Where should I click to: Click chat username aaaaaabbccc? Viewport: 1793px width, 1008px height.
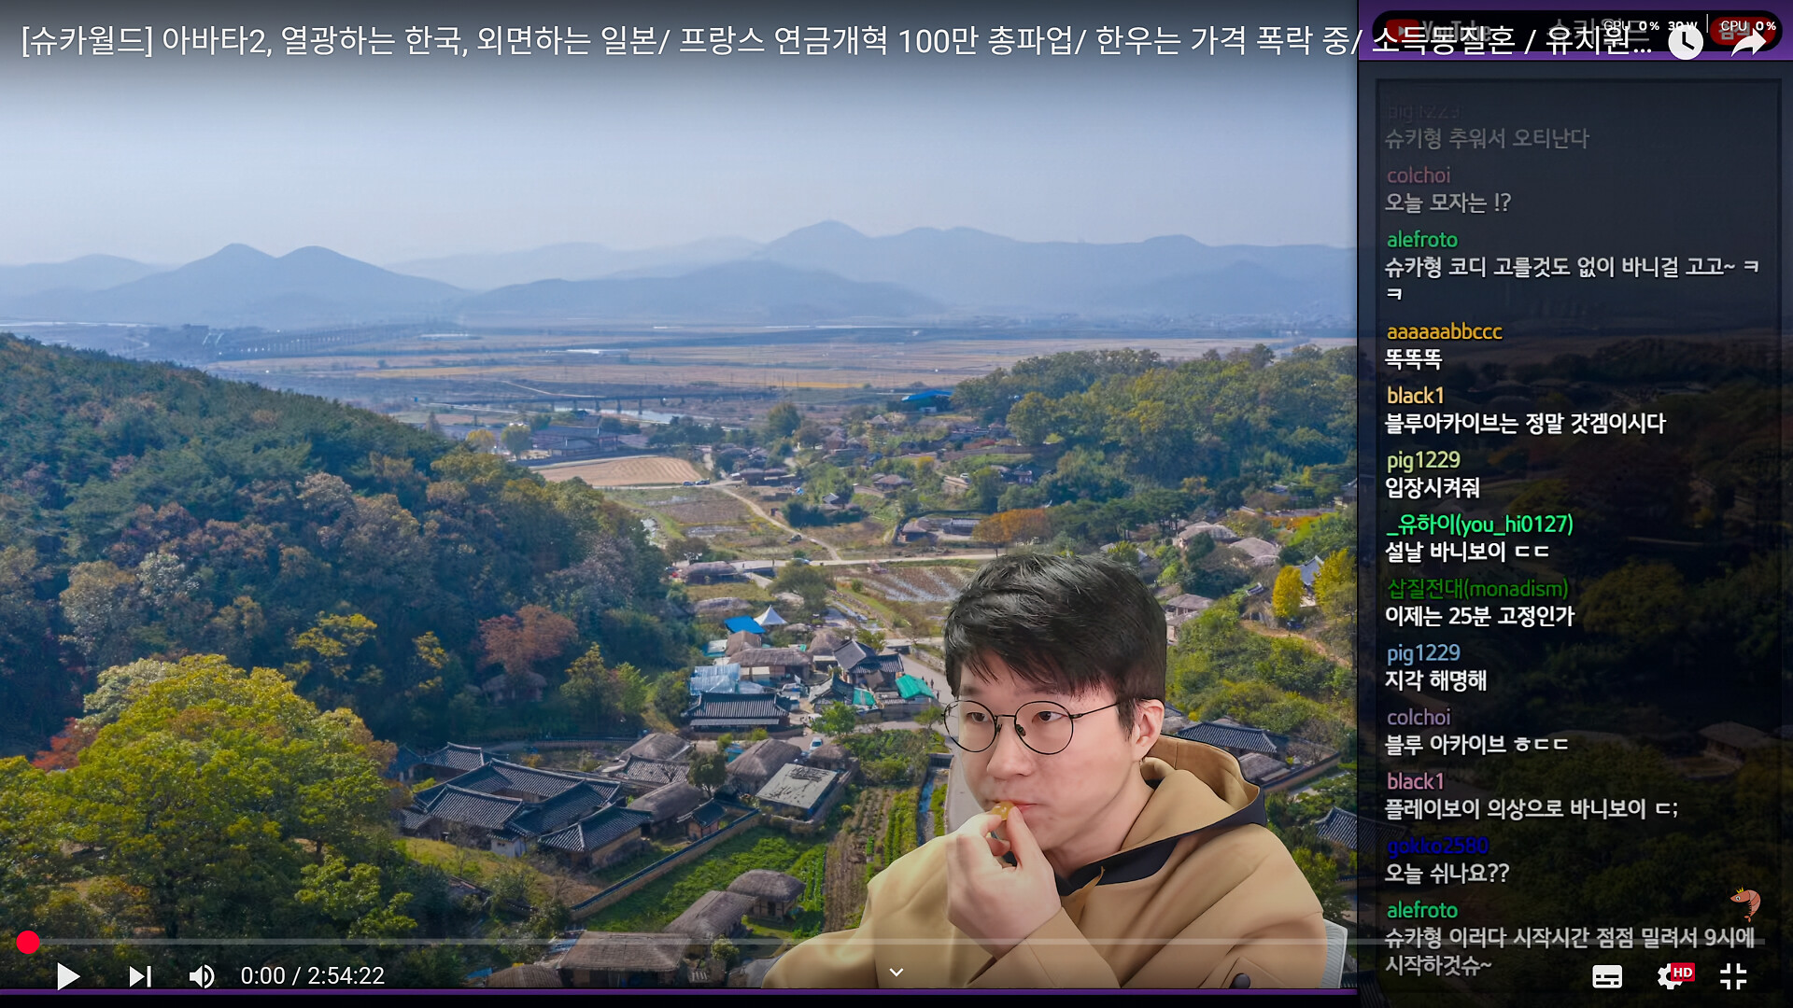(x=1444, y=331)
